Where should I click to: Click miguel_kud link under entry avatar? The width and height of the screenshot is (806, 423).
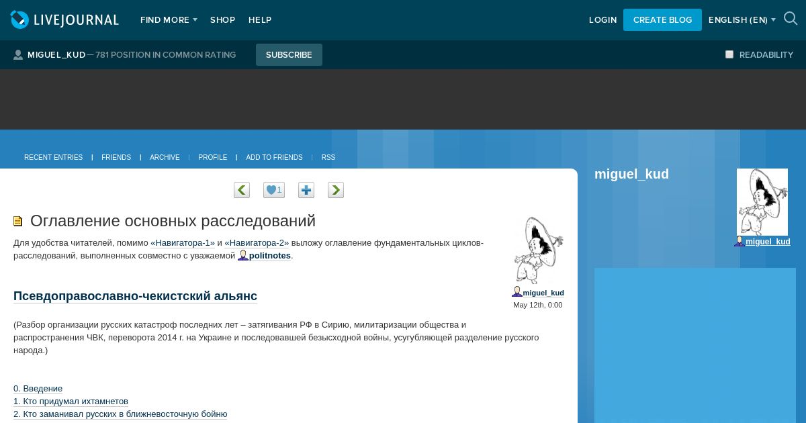pyautogui.click(x=543, y=293)
